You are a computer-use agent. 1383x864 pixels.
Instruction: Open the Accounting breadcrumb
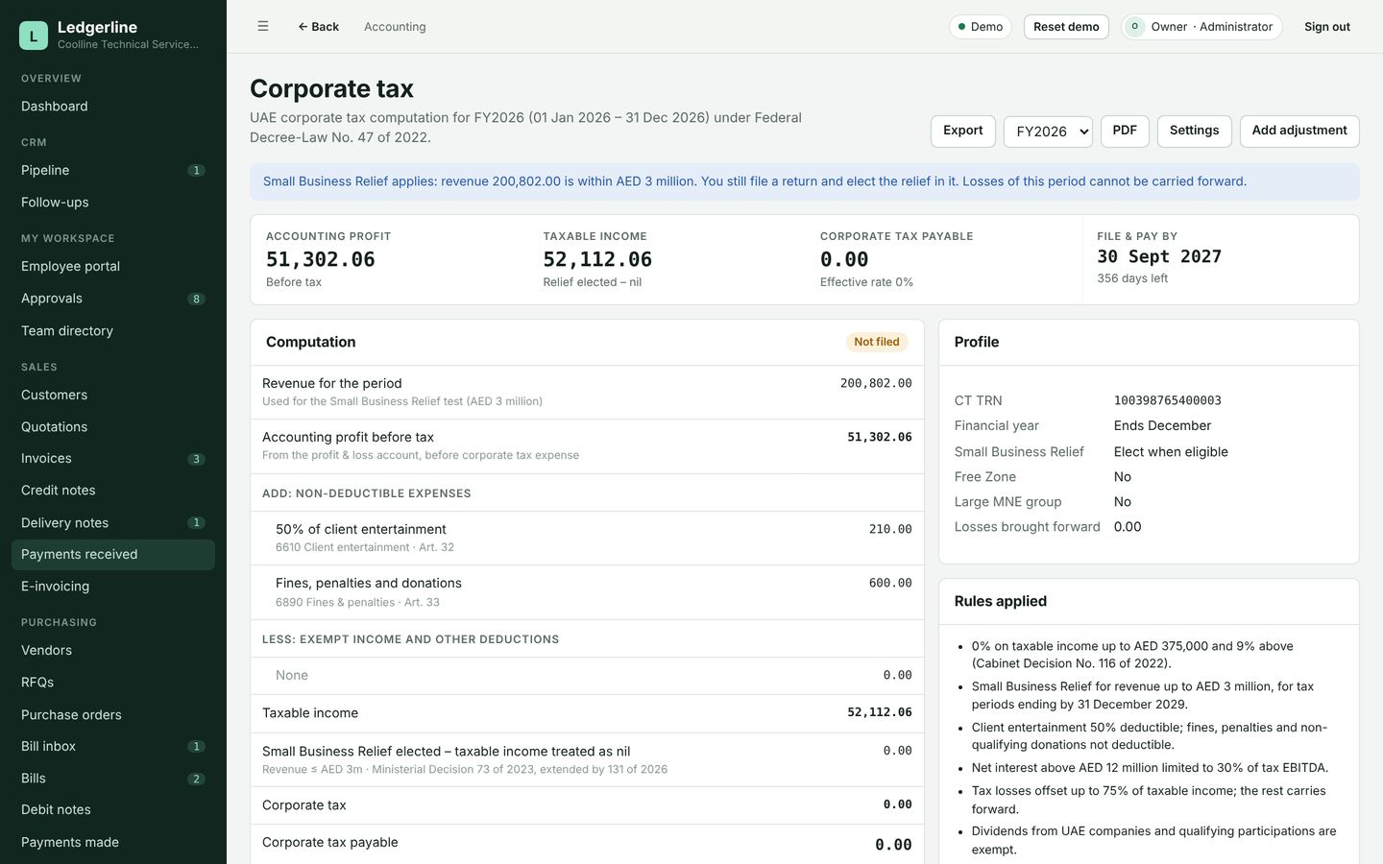click(395, 27)
